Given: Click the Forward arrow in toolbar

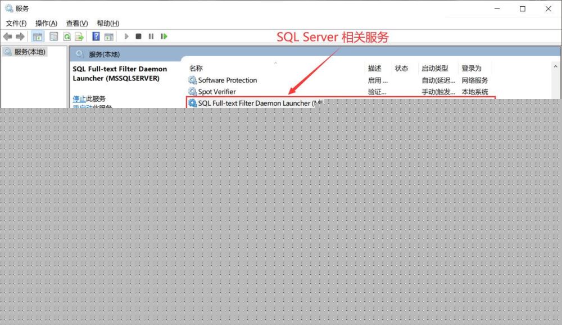Looking at the screenshot, I should [20, 37].
